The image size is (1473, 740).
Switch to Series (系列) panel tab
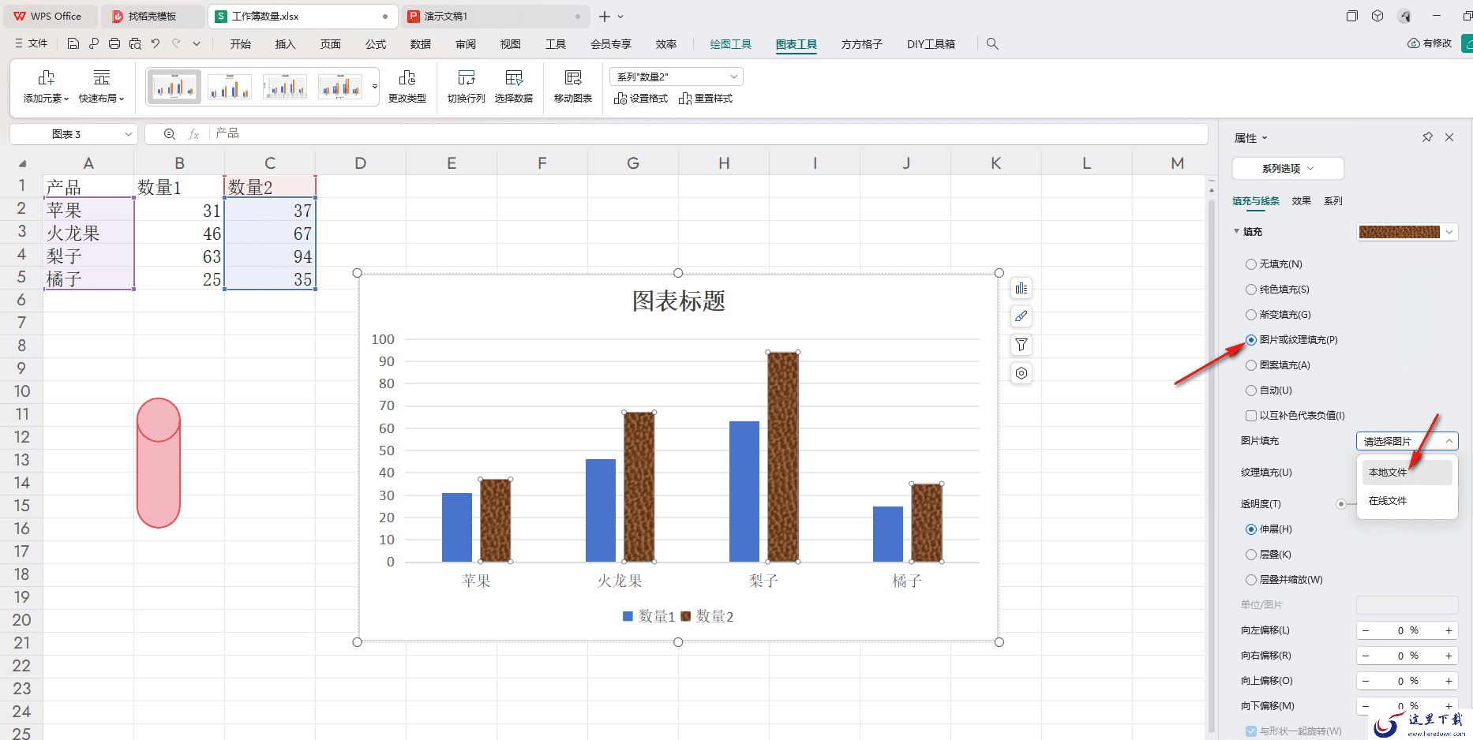click(1333, 201)
